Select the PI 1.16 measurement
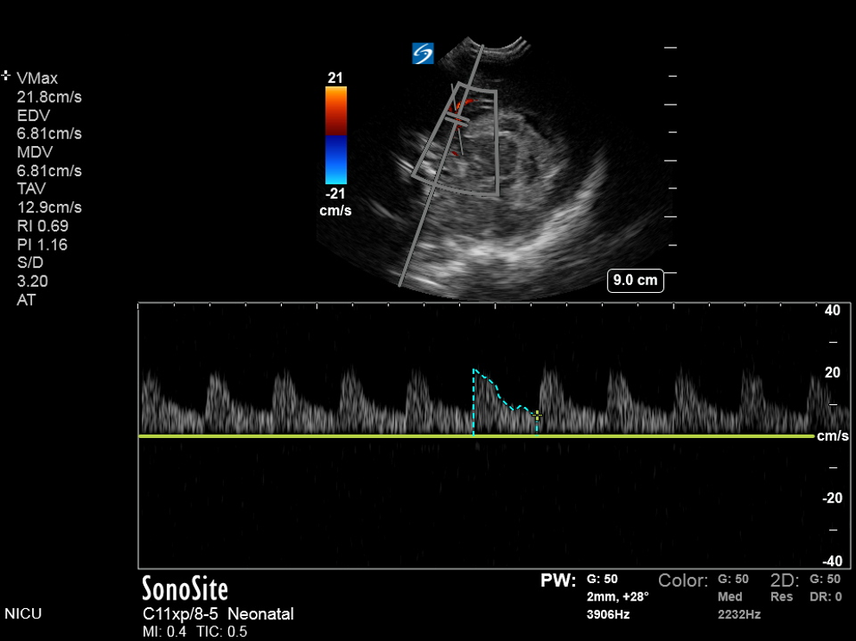The width and height of the screenshot is (856, 641). click(42, 245)
